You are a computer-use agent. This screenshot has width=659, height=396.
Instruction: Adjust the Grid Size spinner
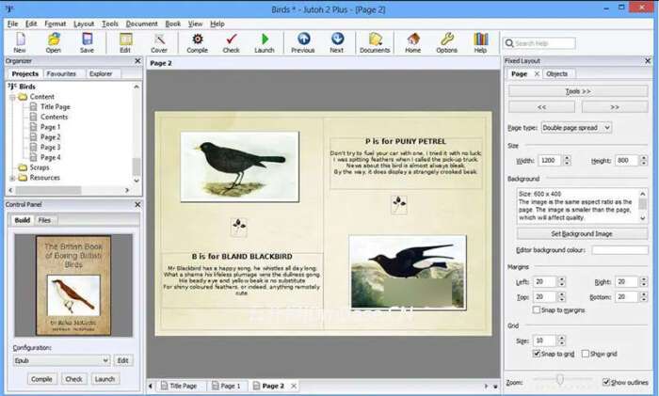click(562, 341)
